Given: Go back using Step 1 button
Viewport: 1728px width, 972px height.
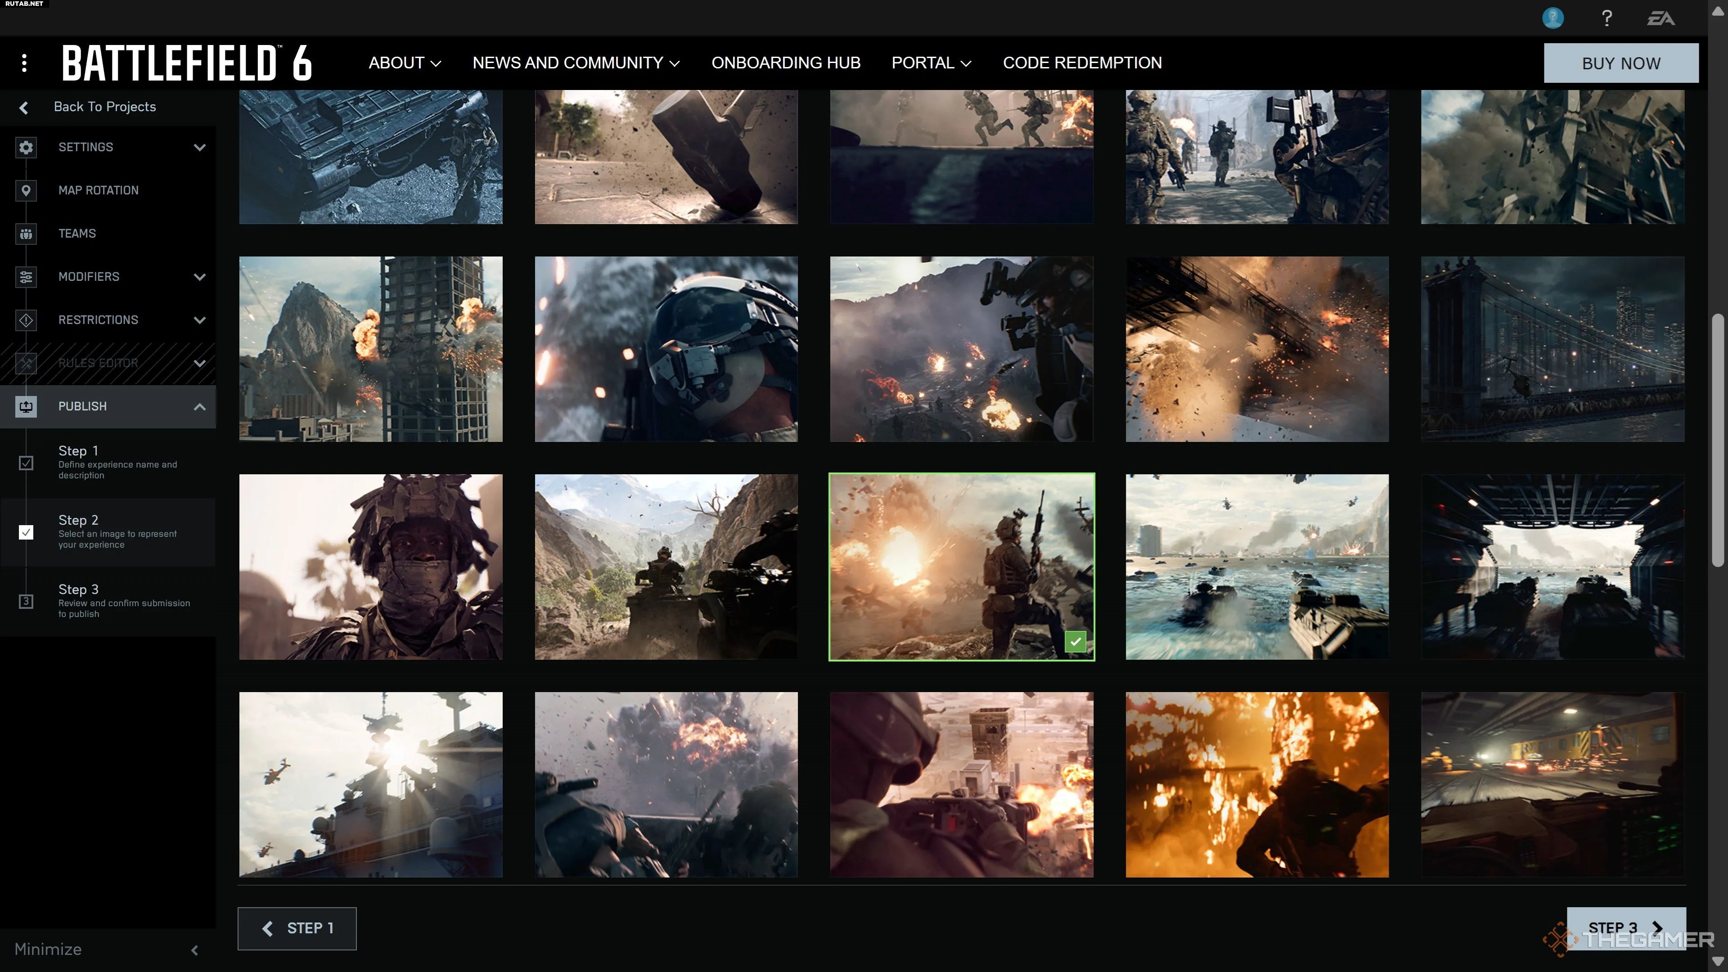Looking at the screenshot, I should [x=297, y=928].
